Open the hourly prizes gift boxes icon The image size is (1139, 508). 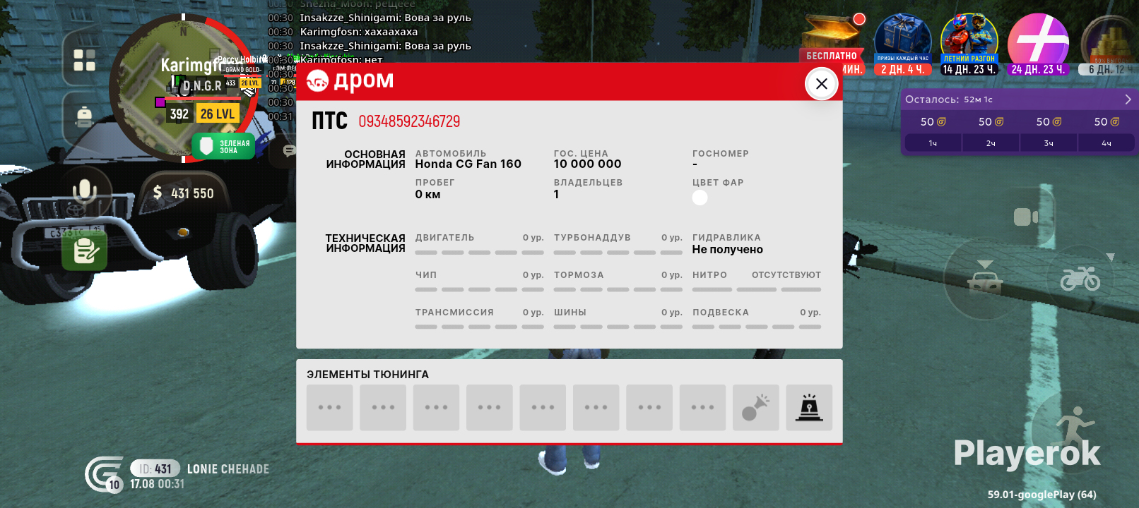(x=903, y=44)
